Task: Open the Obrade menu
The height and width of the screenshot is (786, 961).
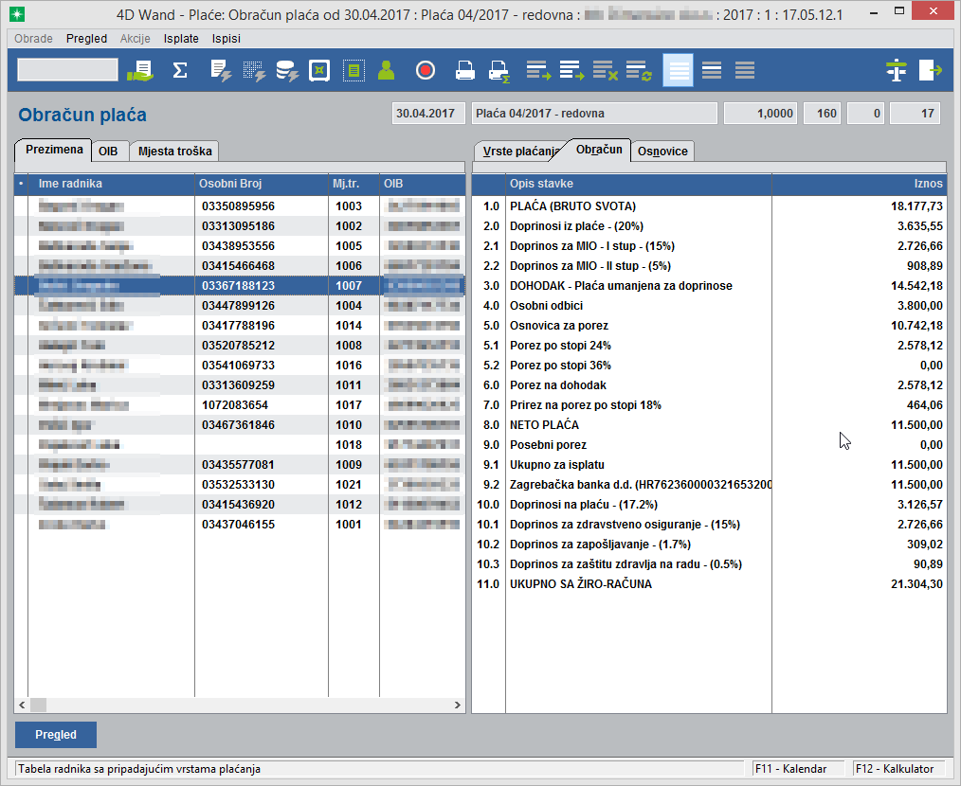Action: tap(34, 39)
